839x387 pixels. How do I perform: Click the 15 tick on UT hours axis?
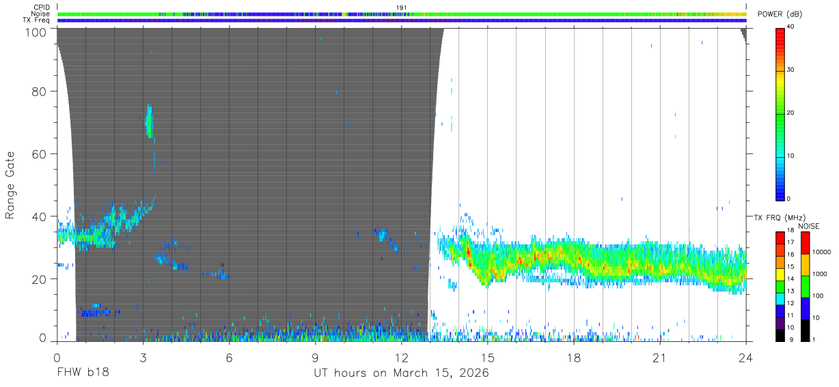(x=487, y=357)
